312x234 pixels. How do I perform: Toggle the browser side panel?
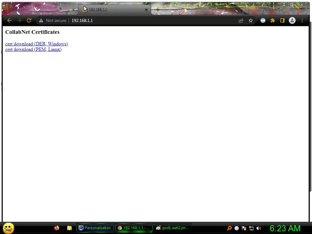click(x=282, y=20)
